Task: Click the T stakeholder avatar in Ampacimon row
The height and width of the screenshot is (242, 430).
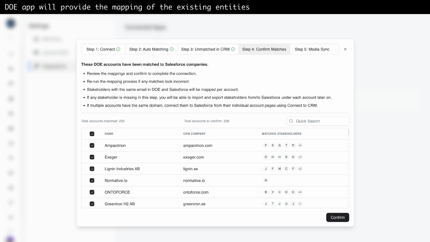Action: pyautogui.click(x=286, y=145)
